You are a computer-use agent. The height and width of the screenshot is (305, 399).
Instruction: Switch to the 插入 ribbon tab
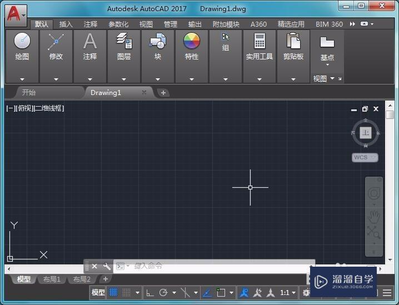coord(66,24)
